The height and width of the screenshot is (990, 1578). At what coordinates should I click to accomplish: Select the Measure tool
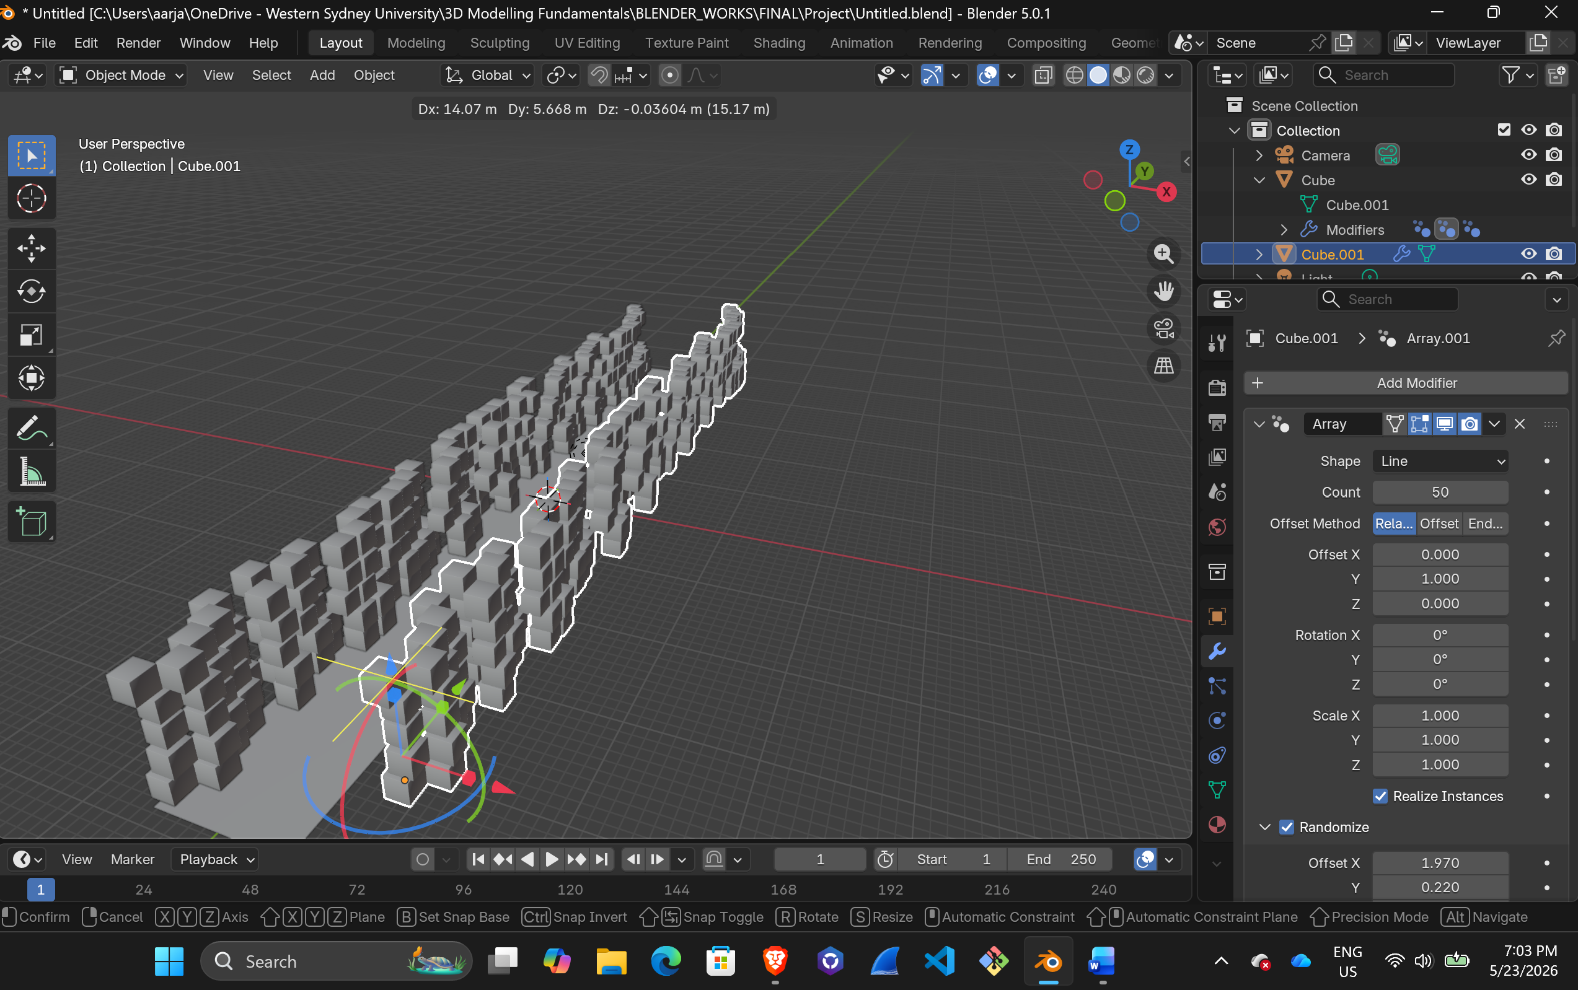(31, 472)
